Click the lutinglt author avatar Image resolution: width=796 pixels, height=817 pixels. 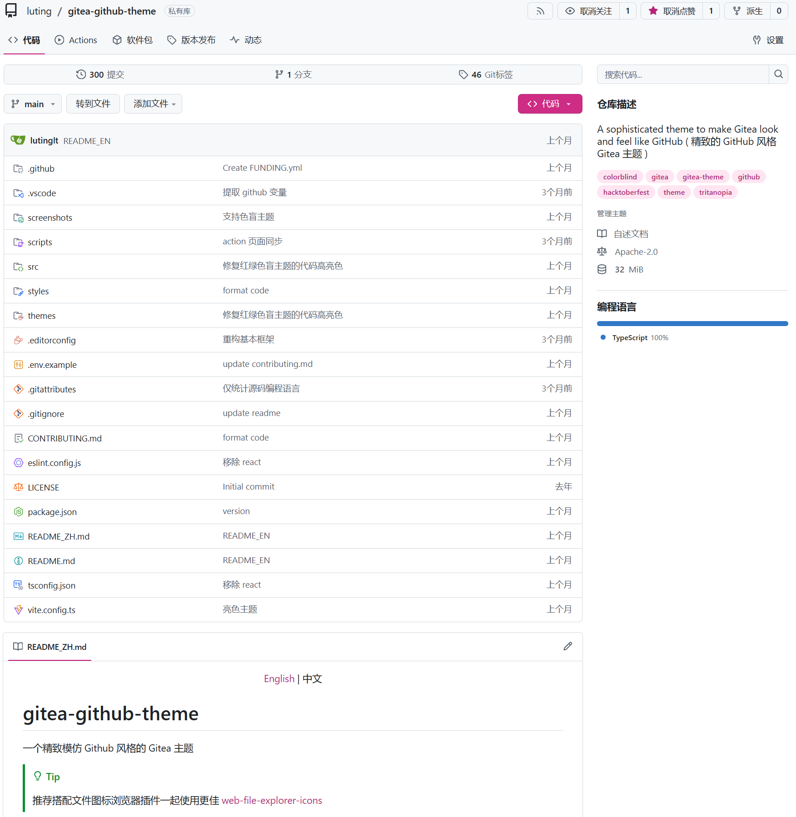(18, 140)
